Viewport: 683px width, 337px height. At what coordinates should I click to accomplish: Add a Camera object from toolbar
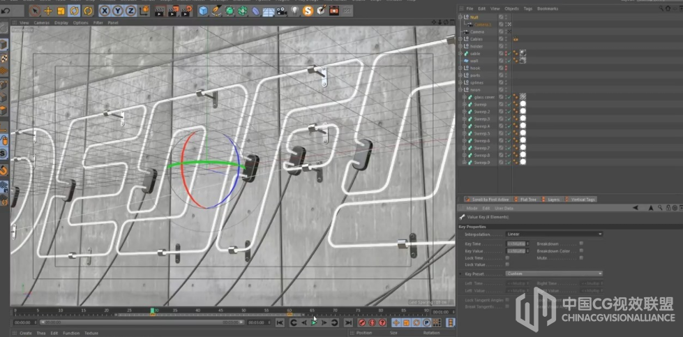pos(281,11)
